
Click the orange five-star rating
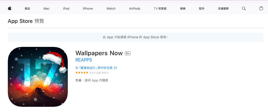[82, 73]
